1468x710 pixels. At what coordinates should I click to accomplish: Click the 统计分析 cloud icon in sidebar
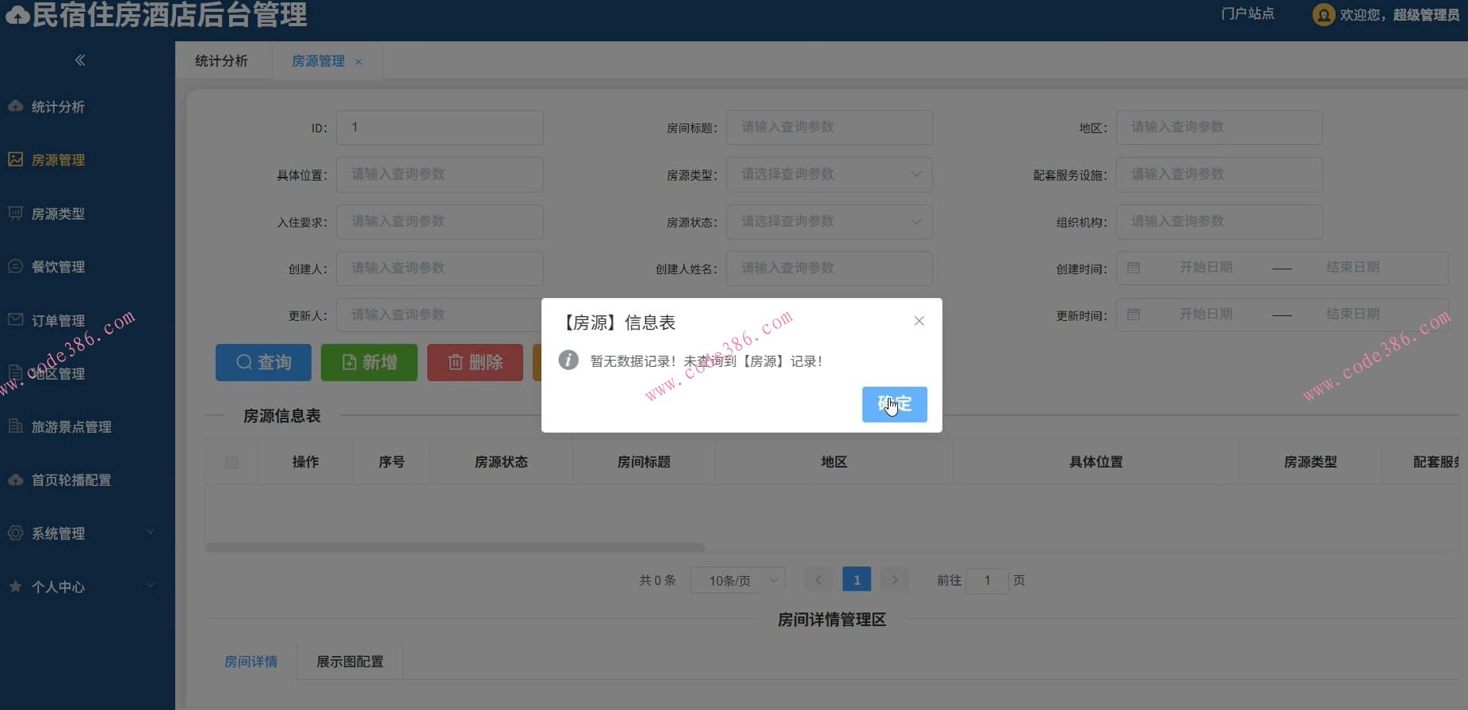15,106
